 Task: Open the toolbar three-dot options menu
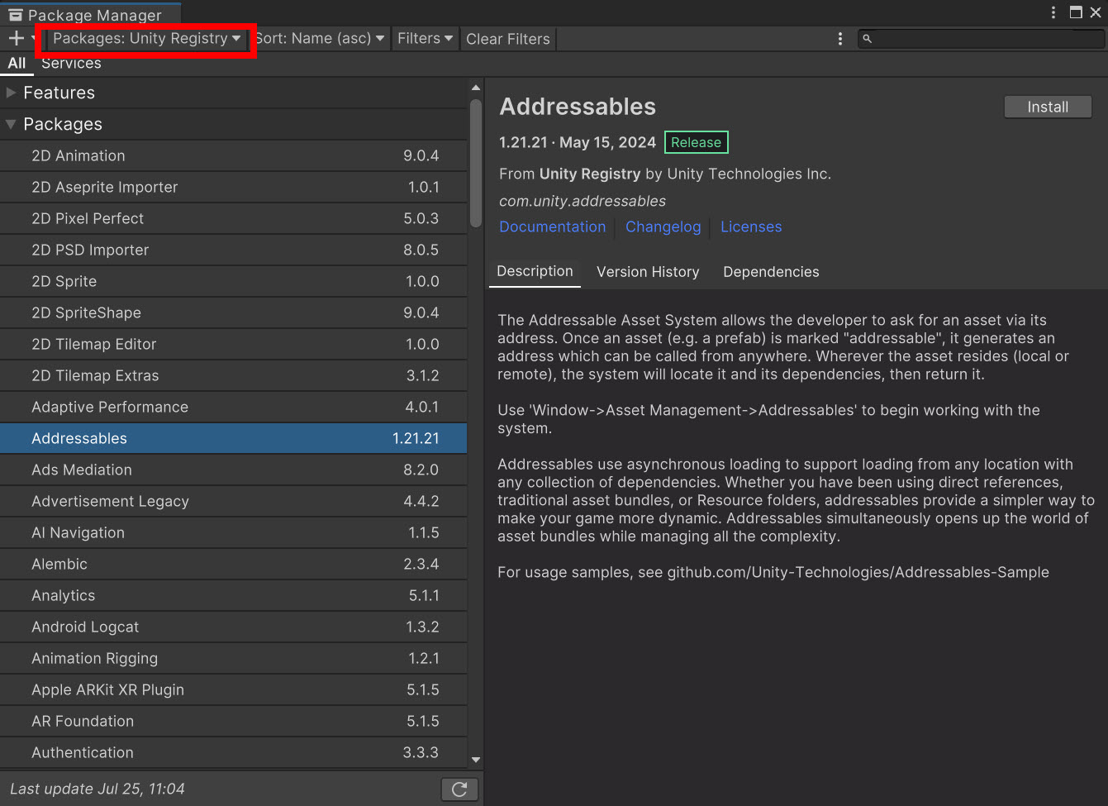pyautogui.click(x=840, y=39)
